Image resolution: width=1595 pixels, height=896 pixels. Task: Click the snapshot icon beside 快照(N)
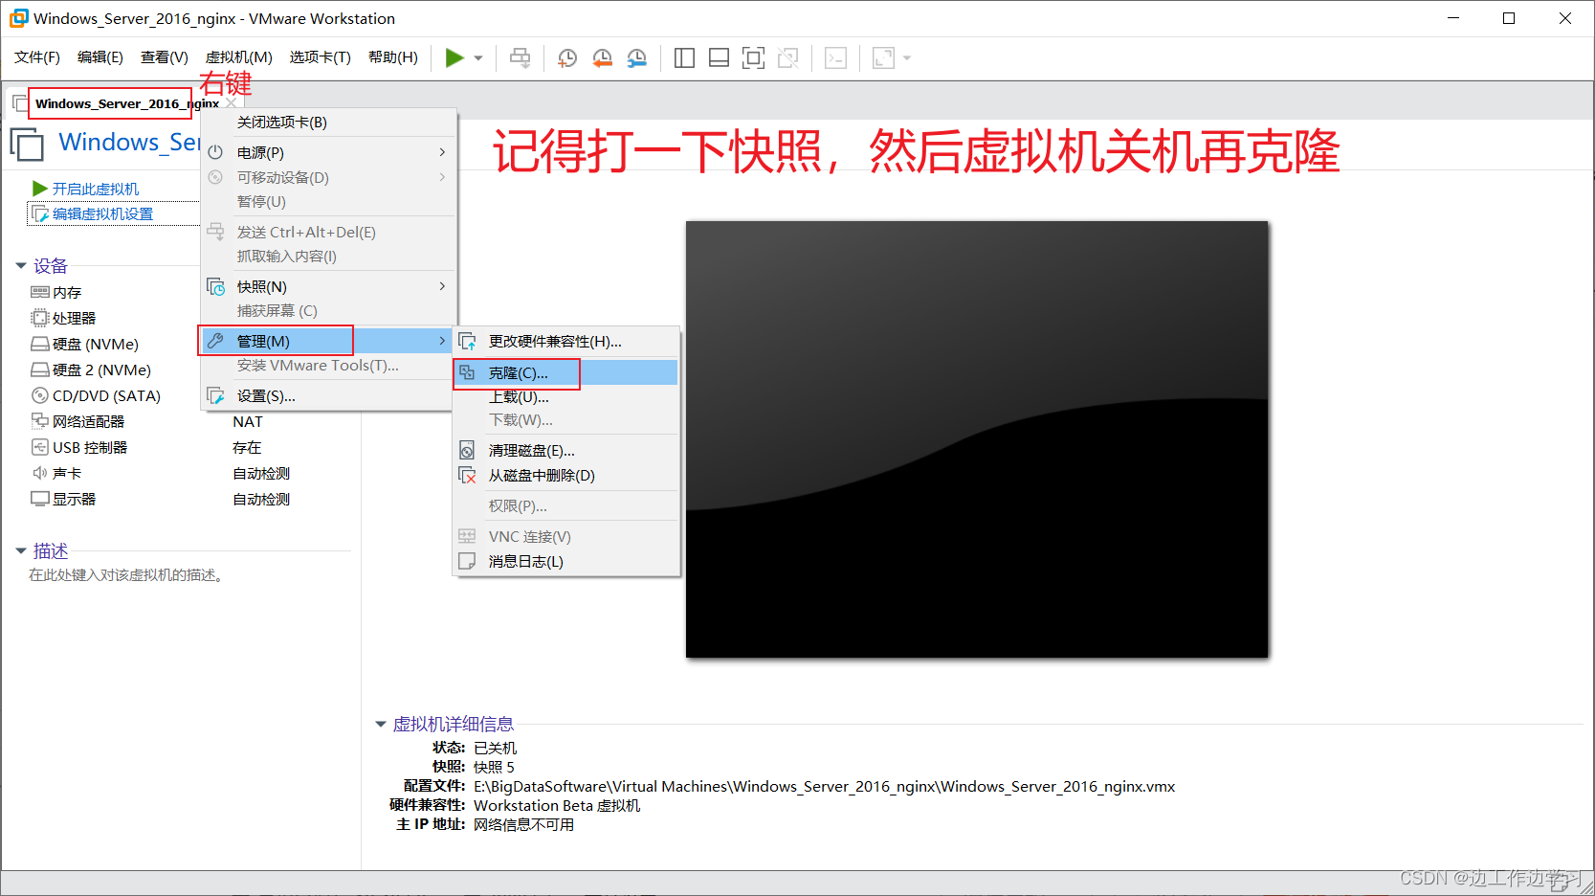pyautogui.click(x=215, y=286)
